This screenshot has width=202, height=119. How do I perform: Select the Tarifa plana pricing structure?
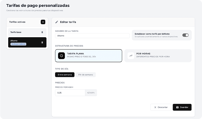click(x=88, y=55)
